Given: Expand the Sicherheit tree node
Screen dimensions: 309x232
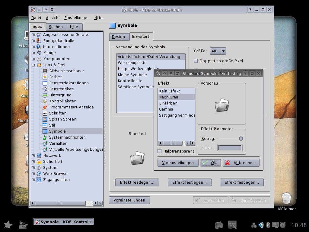Looking at the screenshot, I should pyautogui.click(x=33, y=162).
